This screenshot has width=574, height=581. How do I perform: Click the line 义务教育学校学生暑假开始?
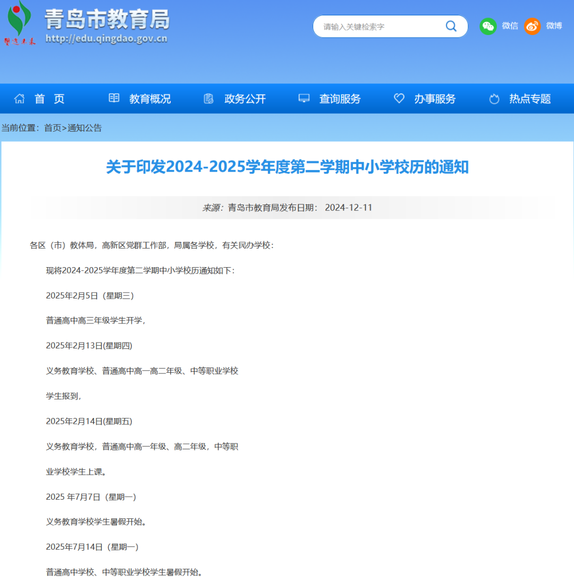click(96, 522)
